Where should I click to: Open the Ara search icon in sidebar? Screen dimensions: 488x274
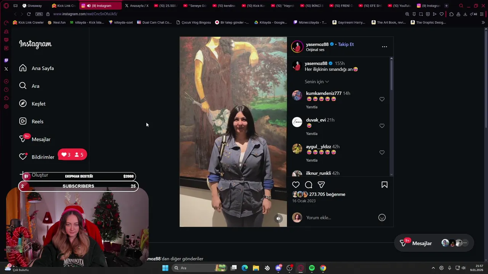(x=23, y=86)
